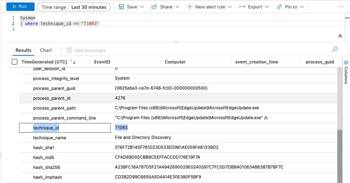Click the hash_sha1 value 076F72B1...
Viewport: 350px width, 183px height.
pos(167,147)
